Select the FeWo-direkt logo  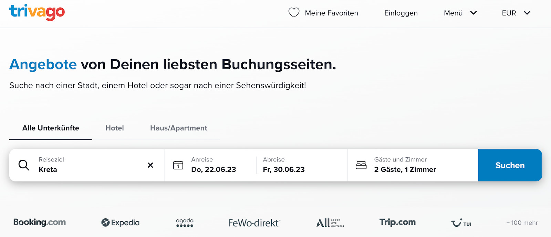coord(254,223)
